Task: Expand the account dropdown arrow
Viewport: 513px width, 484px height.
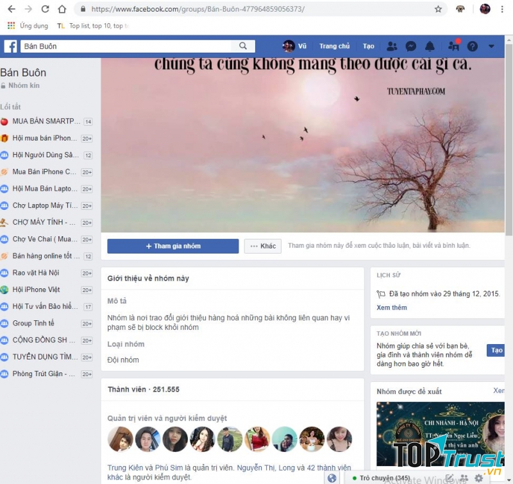Action: tap(491, 46)
